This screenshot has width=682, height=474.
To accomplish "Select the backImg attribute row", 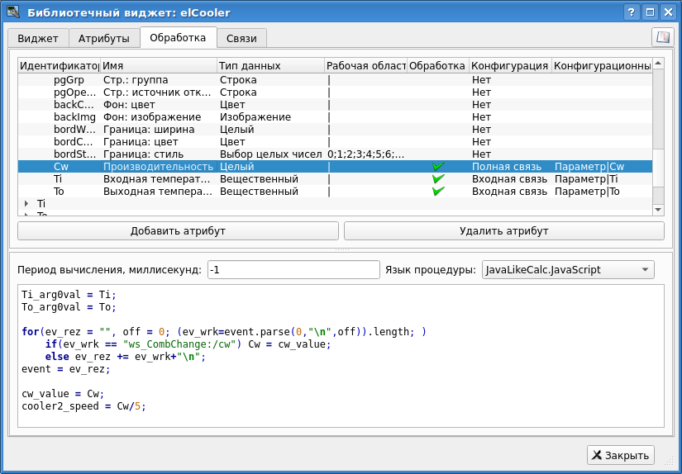I will pos(335,117).
